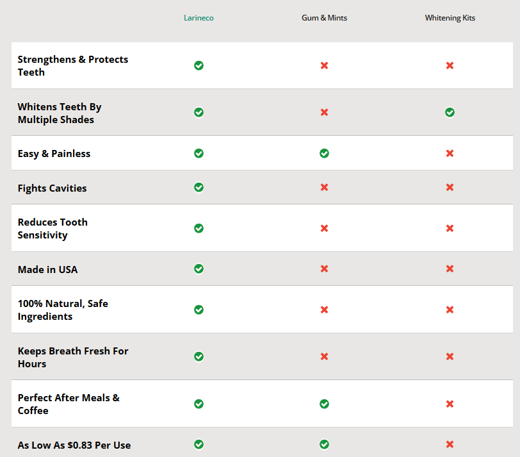Select the Gum & Mints column header
Image resolution: width=520 pixels, height=457 pixels.
pos(324,18)
